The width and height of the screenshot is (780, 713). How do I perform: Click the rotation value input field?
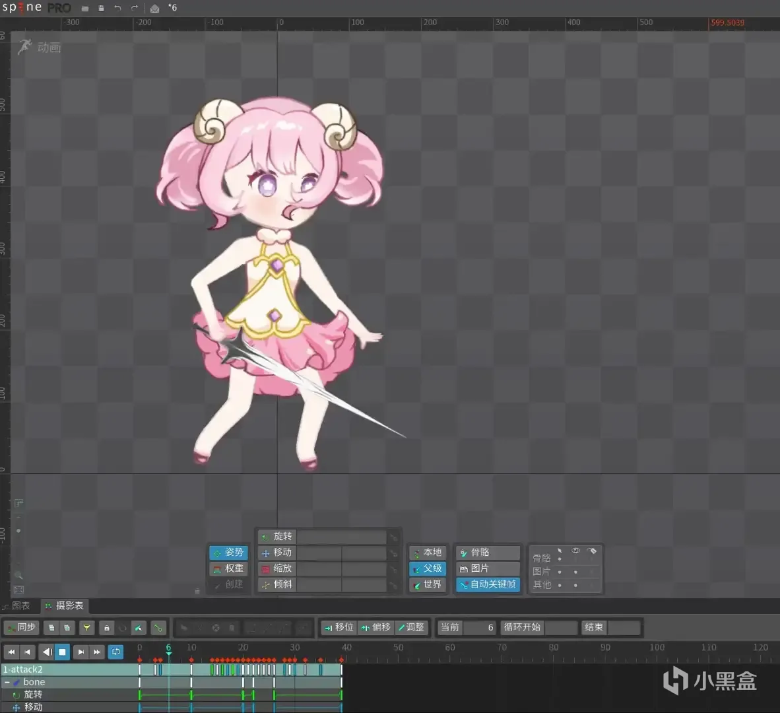tap(342, 536)
